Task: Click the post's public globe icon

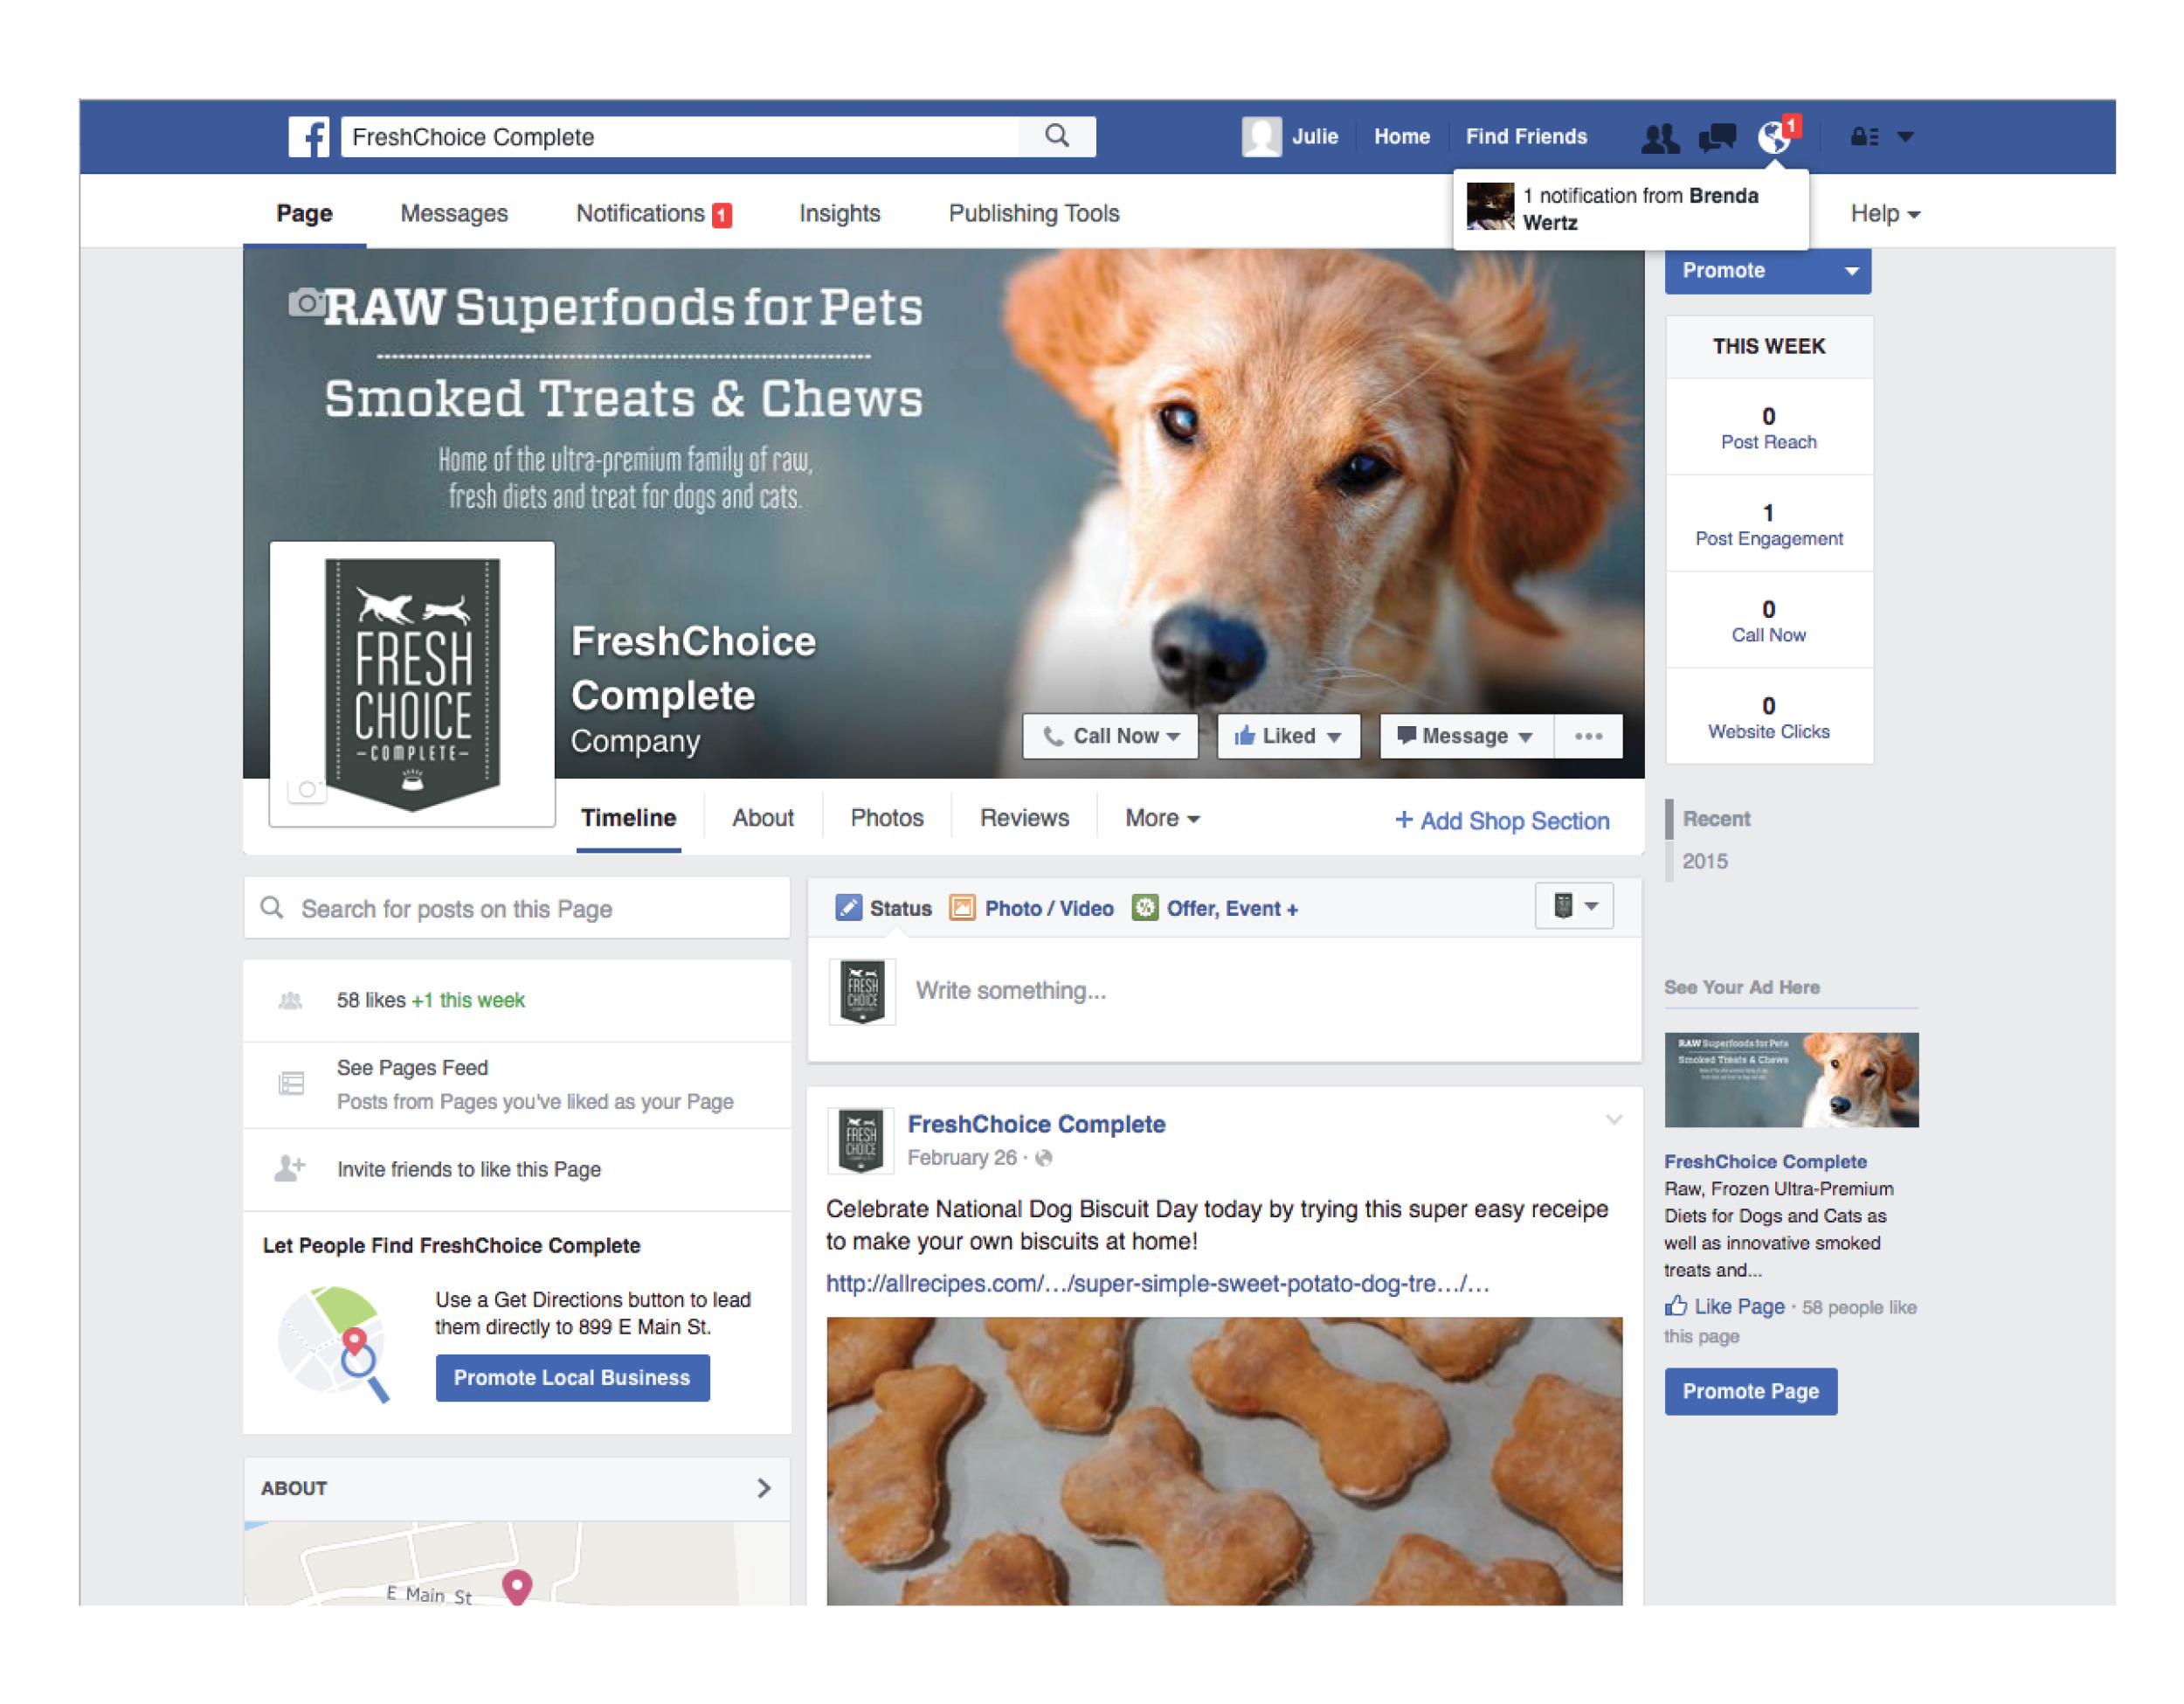Action: (x=1044, y=1158)
